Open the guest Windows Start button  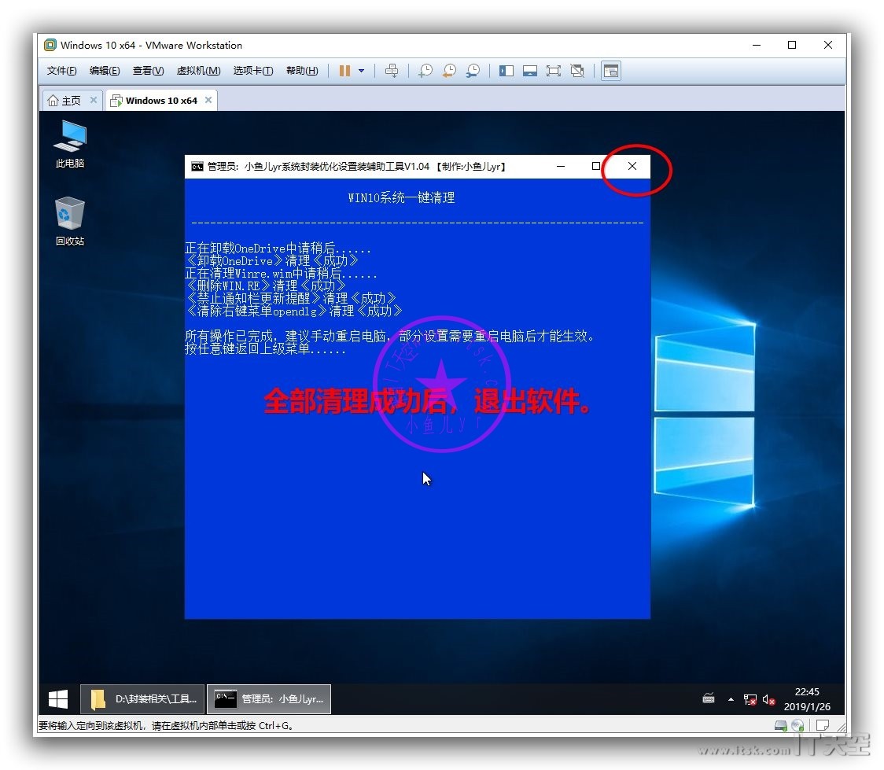coord(58,699)
